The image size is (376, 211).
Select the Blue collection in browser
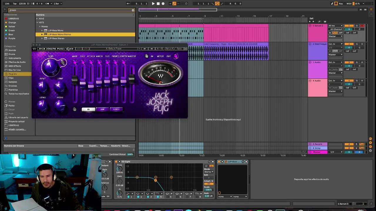click(11, 34)
